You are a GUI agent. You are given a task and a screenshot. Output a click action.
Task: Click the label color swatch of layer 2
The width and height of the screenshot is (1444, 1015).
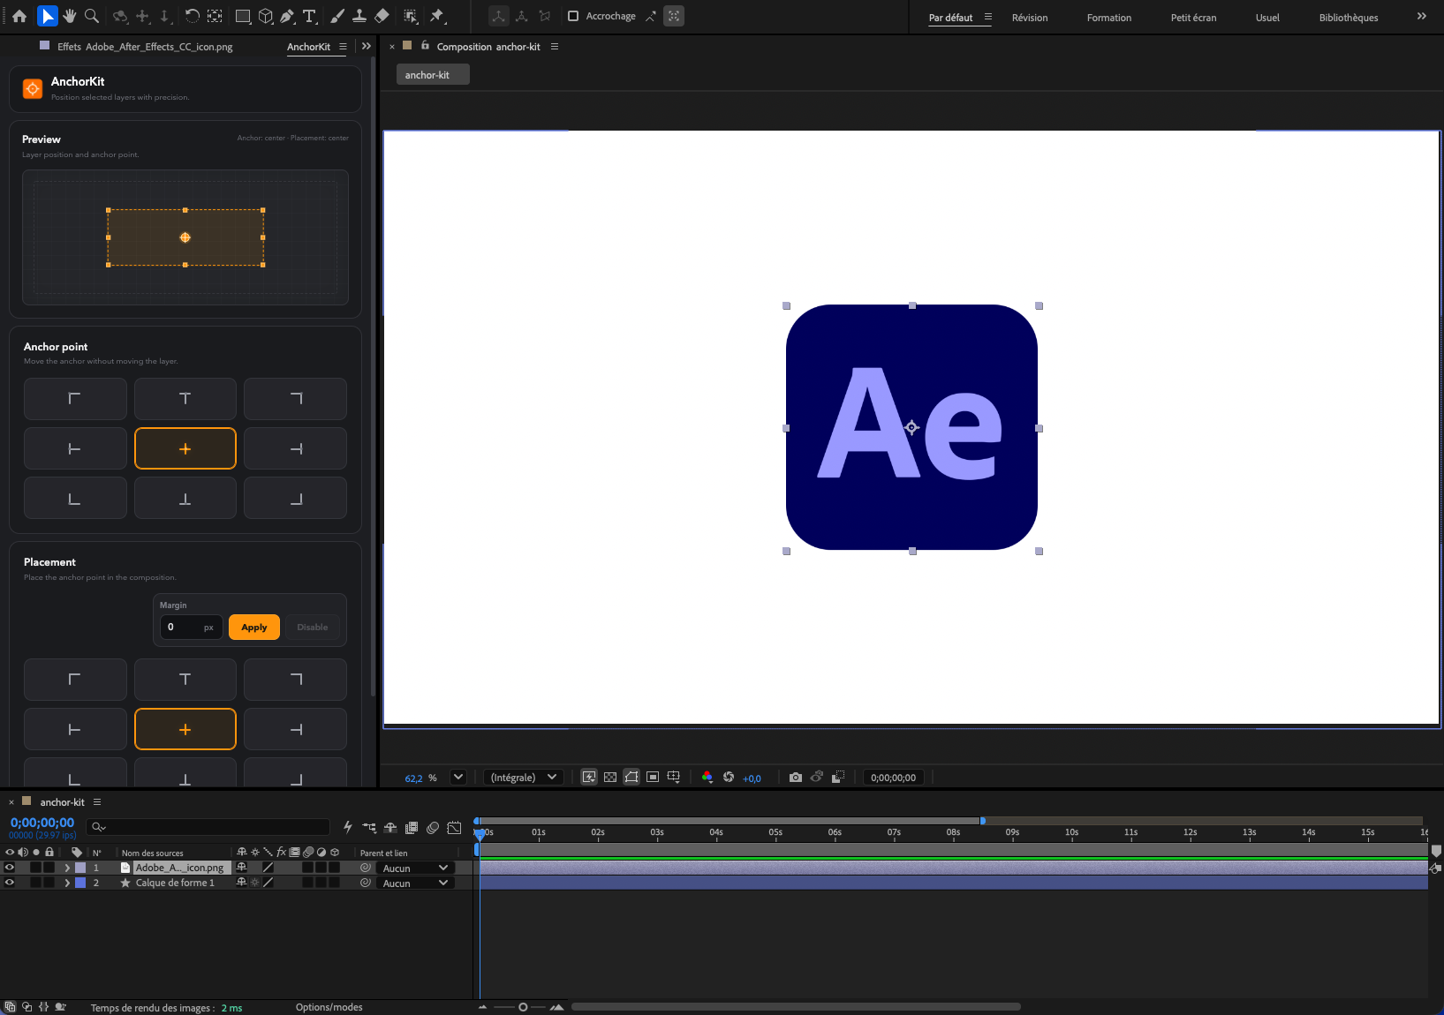point(80,883)
